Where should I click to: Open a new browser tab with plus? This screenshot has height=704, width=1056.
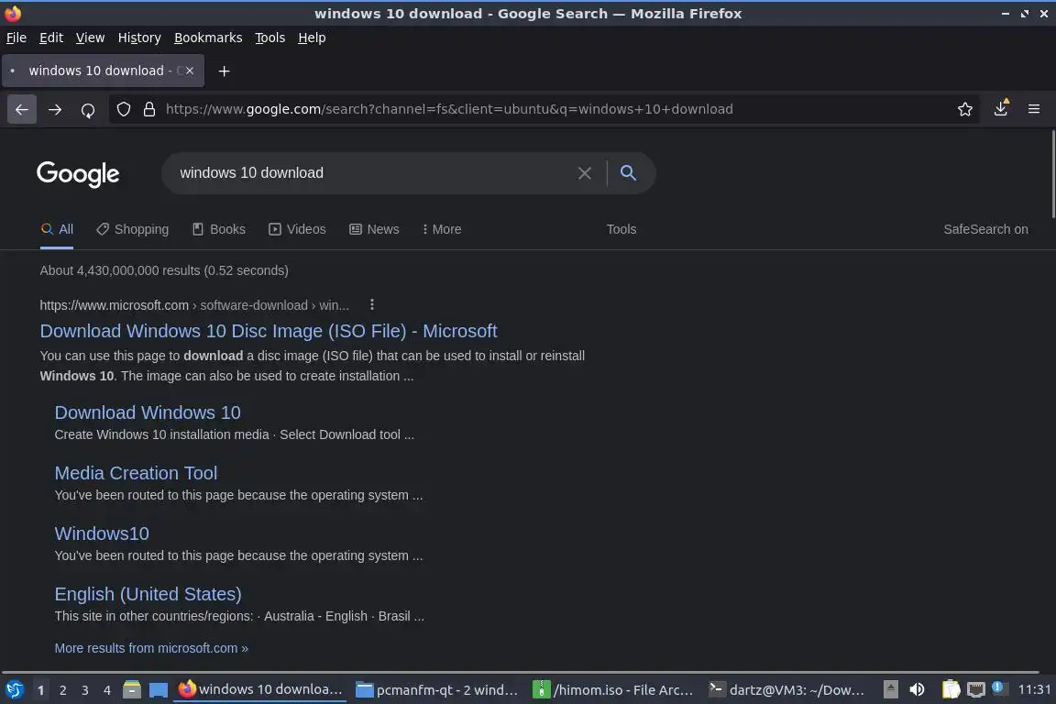[x=225, y=71]
